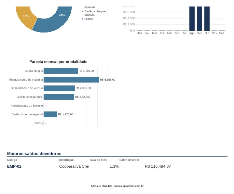Image resolution: width=234 pixels, height=194 pixels.
Task: Click the 'R$ 5.155,00' data label
Action: [108, 80]
